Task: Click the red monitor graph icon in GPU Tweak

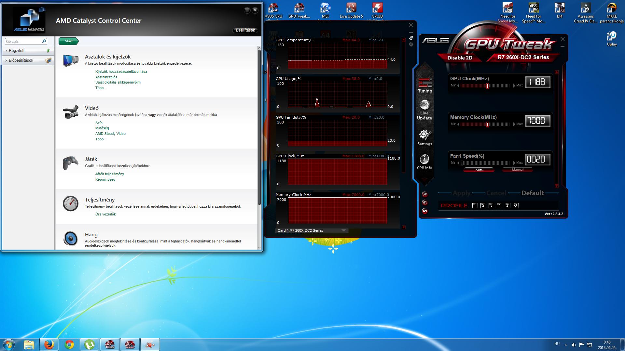Action: (x=424, y=211)
